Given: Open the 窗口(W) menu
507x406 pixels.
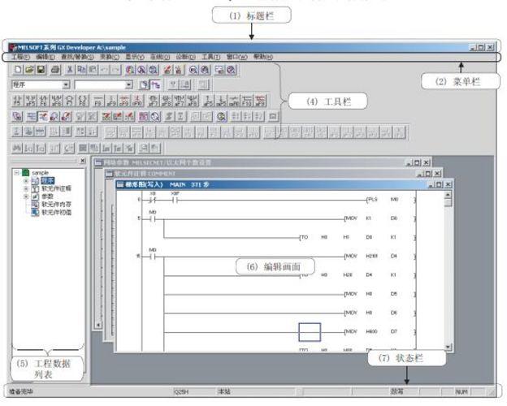Looking at the screenshot, I should (236, 57).
